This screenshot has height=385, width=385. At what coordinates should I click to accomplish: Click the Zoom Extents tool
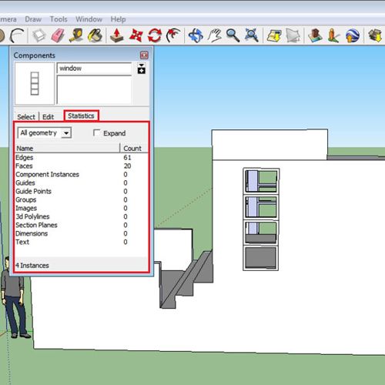(x=252, y=35)
